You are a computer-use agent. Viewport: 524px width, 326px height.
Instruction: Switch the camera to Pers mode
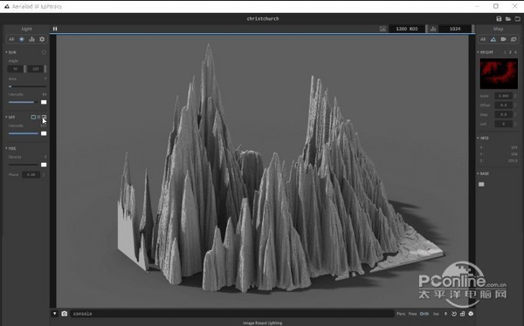click(401, 314)
